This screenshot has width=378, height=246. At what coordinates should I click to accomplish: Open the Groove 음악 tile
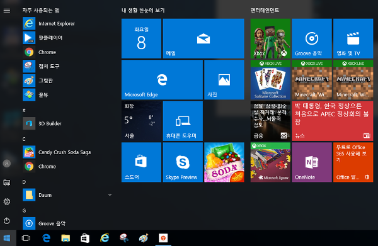[312, 38]
